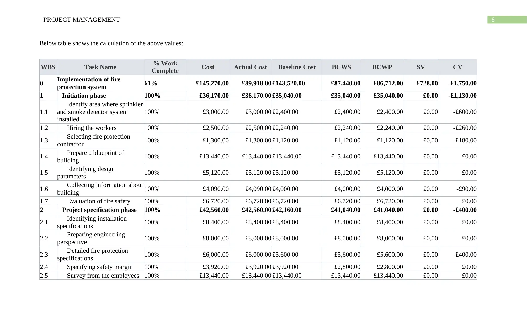The width and height of the screenshot is (527, 325).
Task: Click the % Work Complete column header
Action: tap(165, 67)
